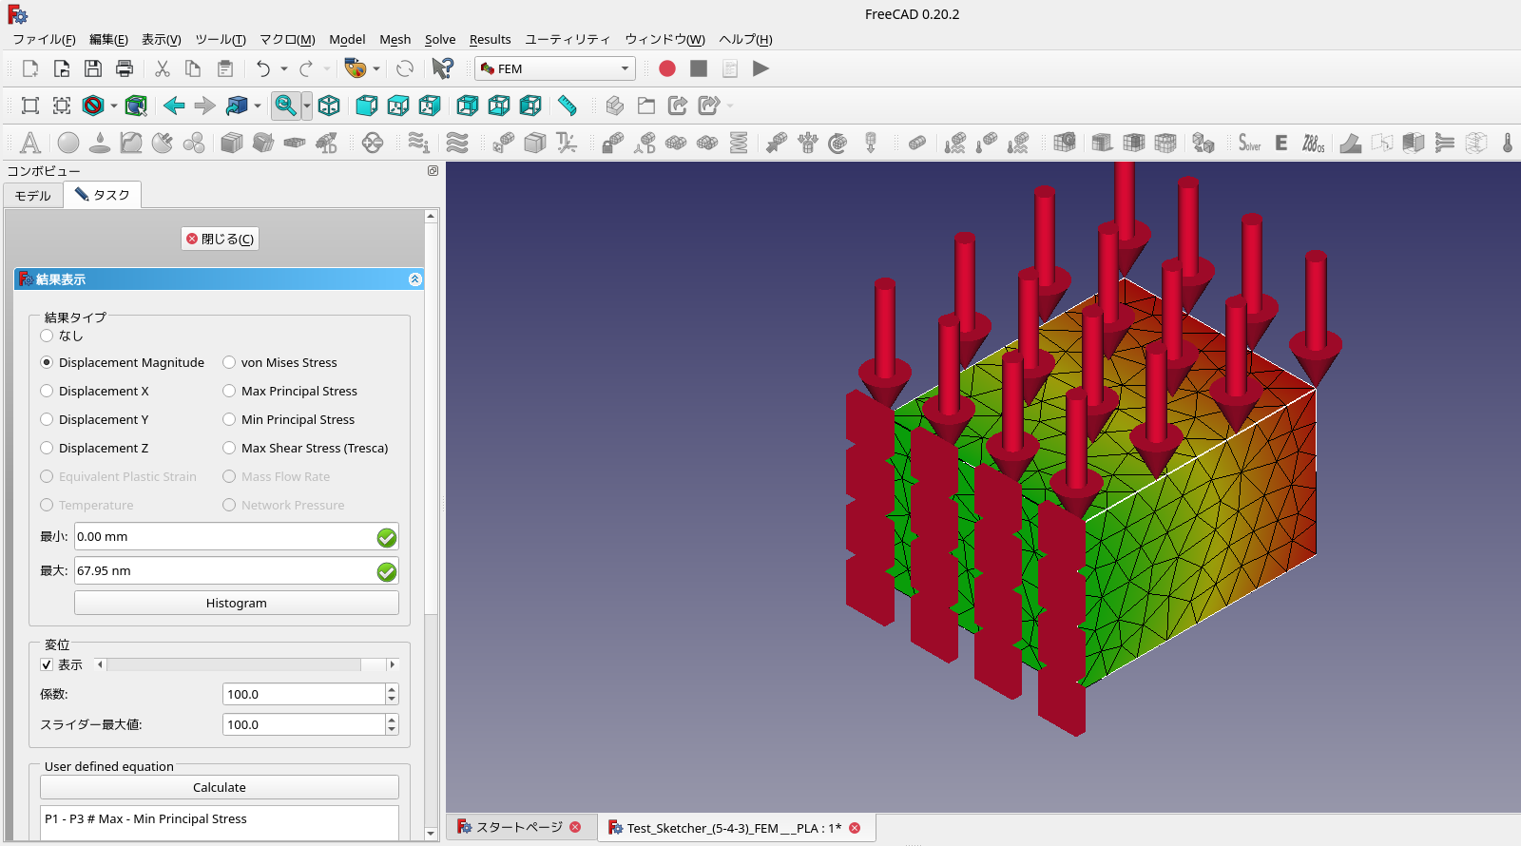
Task: Click the constraint fixed lock icon
Action: tap(613, 143)
